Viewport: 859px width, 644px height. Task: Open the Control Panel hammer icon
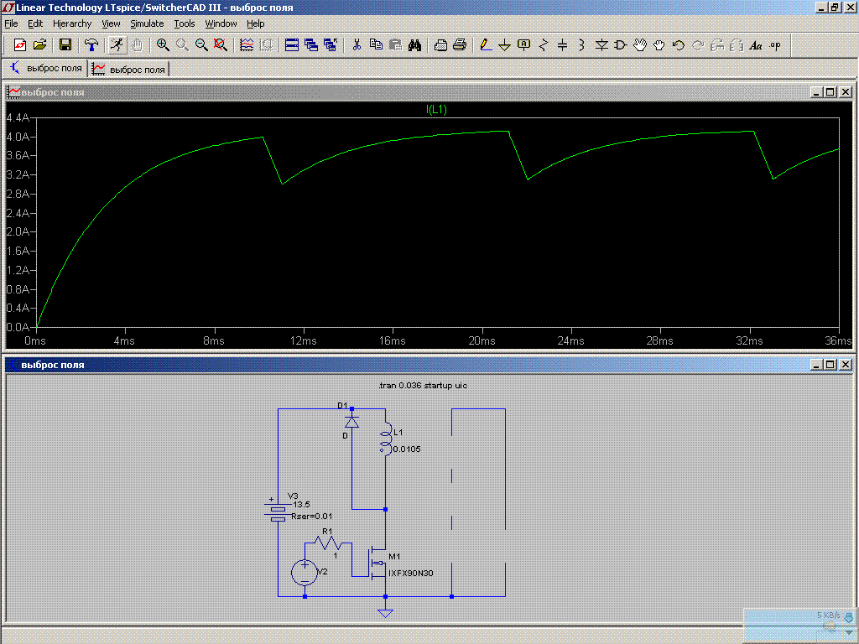(91, 45)
